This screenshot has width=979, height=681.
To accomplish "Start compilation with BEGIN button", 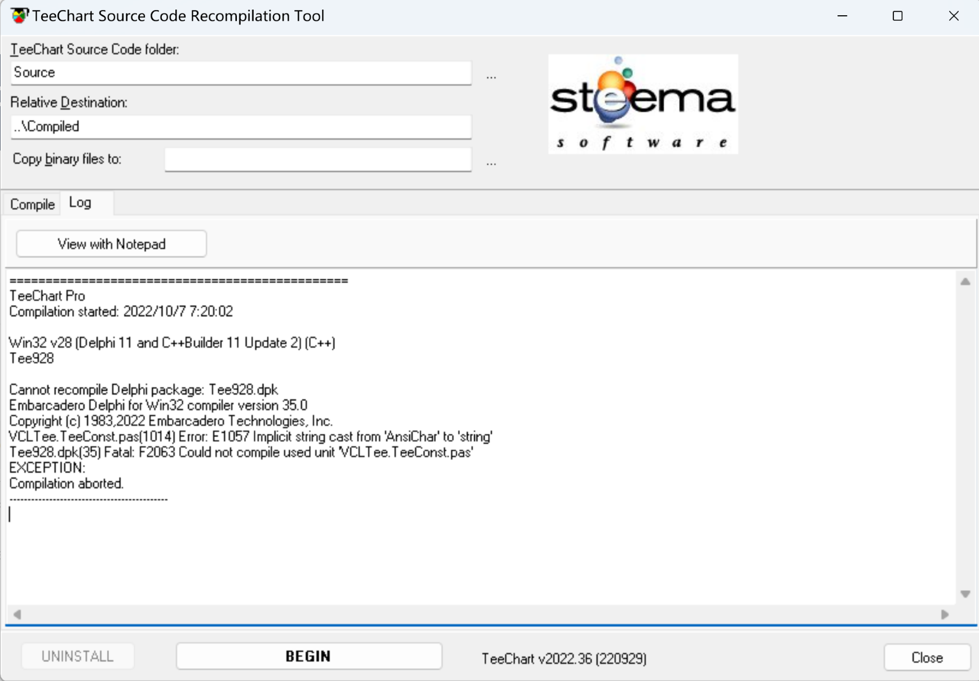I will point(308,656).
